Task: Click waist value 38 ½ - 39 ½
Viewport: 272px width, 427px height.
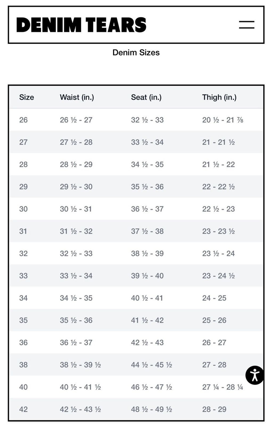Action: point(80,365)
